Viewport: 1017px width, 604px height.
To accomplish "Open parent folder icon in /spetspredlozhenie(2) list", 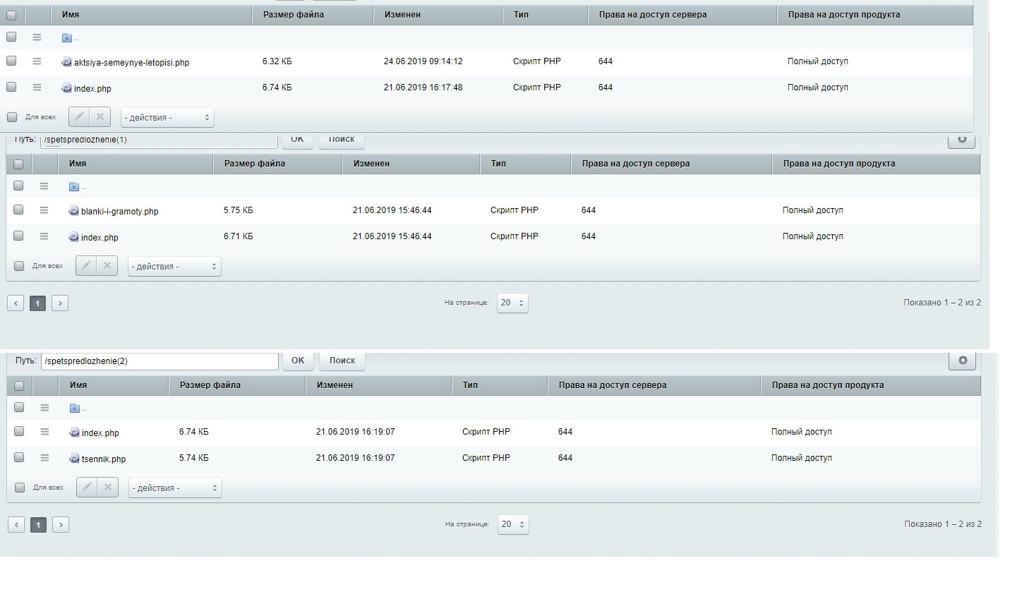I will pyautogui.click(x=75, y=409).
